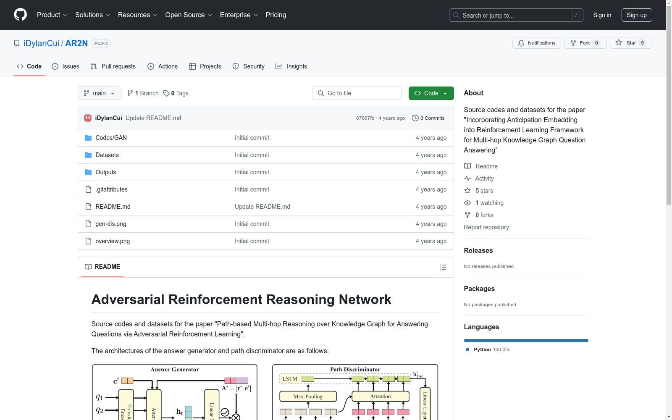Click the iDylanCui avatar icon
The image size is (672, 420).
click(88, 118)
